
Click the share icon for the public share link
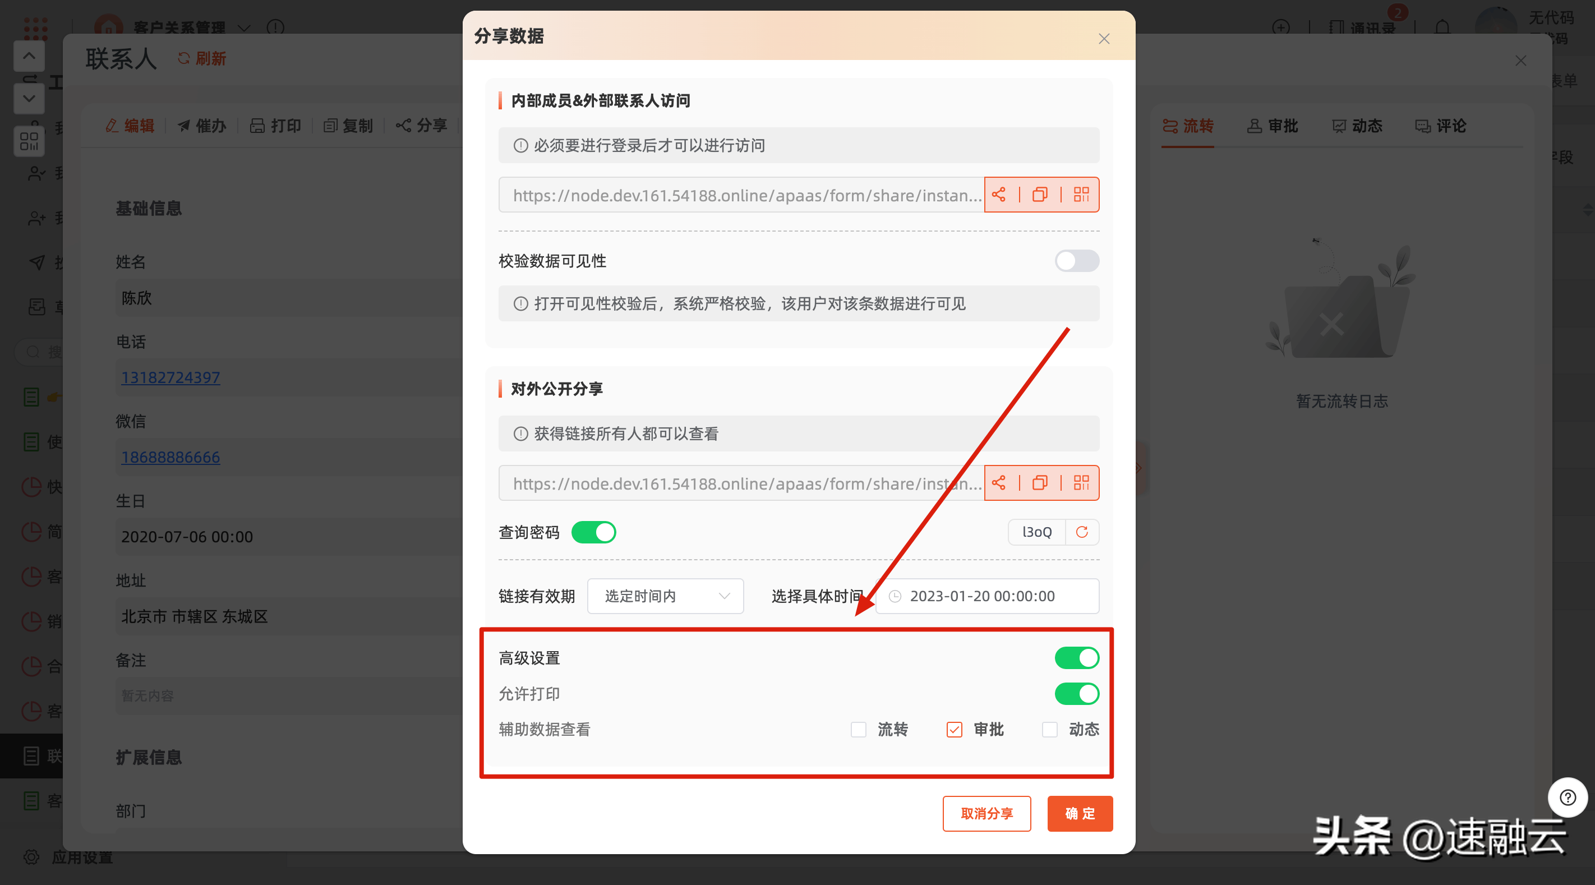pyautogui.click(x=999, y=483)
